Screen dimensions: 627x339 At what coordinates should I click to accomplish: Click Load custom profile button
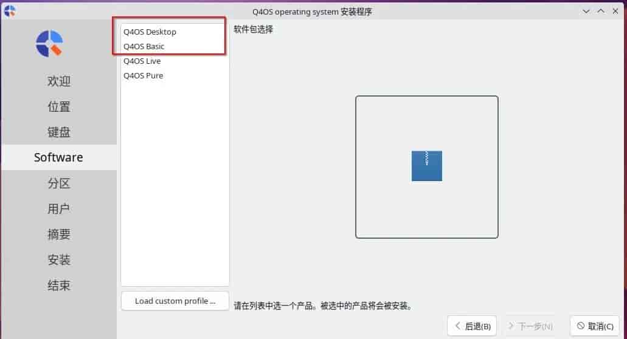tap(175, 301)
